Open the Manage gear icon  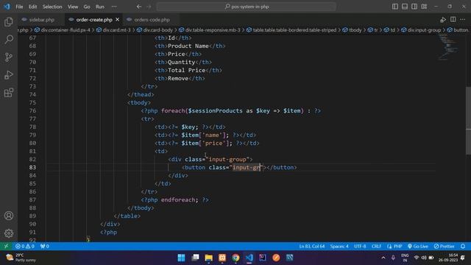coord(9,233)
